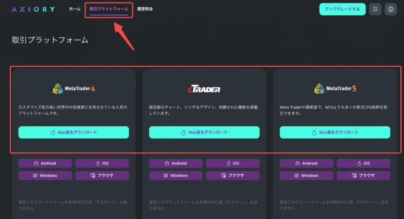Click the MetaTrader 5 logo
Viewport: 404px width, 219px height.
coord(335,89)
